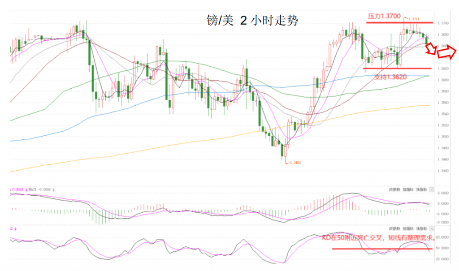
Task: Click the magenta down arrow after 0.0015
Action: (26, 189)
